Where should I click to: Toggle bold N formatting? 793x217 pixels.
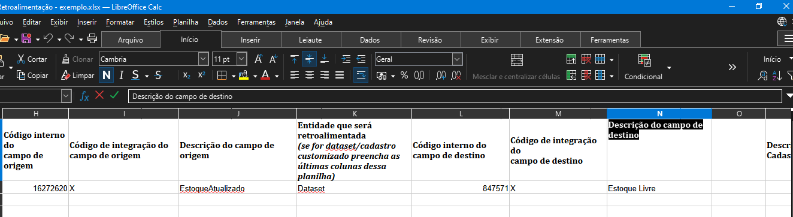(106, 76)
